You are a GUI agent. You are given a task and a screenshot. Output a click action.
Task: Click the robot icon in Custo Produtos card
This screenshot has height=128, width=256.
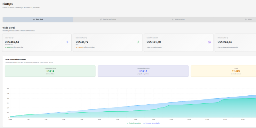pyautogui.click(x=209, y=42)
